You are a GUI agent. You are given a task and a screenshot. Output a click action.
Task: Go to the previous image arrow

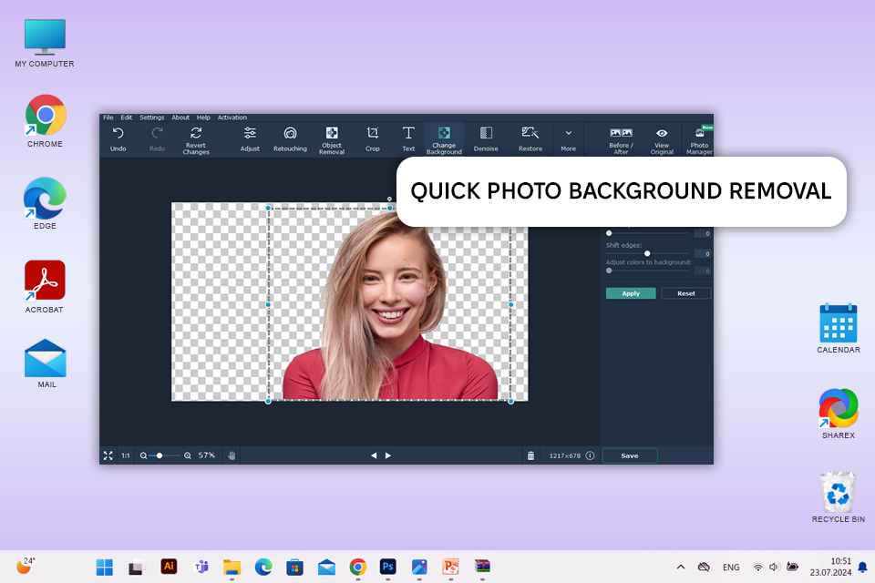click(374, 455)
